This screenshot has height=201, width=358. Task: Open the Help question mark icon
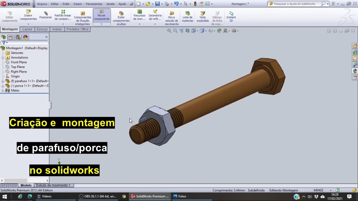(x=333, y=4)
